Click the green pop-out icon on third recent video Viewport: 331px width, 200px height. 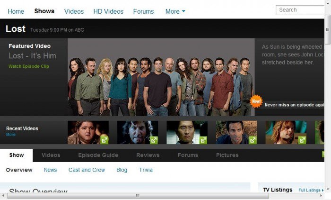(203, 140)
